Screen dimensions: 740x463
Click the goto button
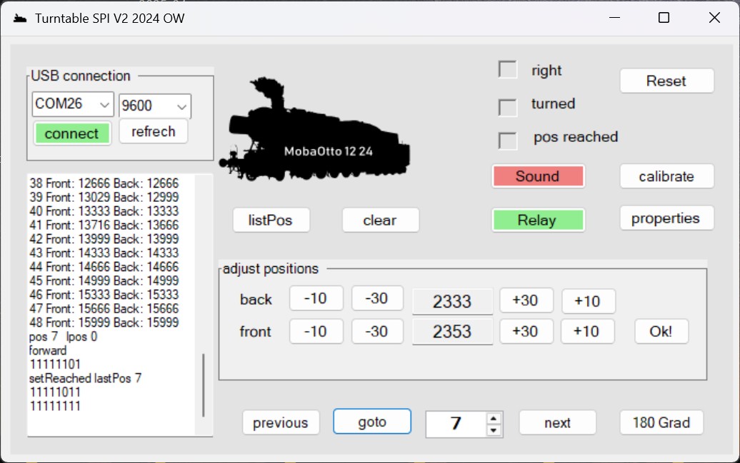[x=372, y=422]
